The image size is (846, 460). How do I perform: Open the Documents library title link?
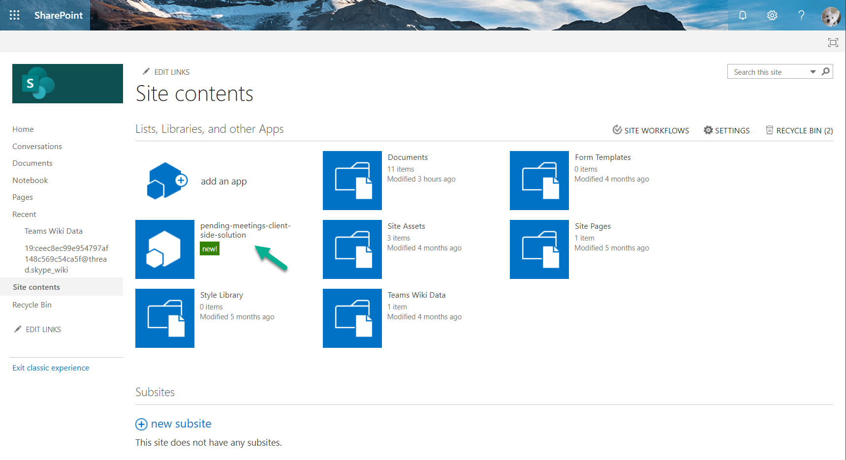pos(407,157)
